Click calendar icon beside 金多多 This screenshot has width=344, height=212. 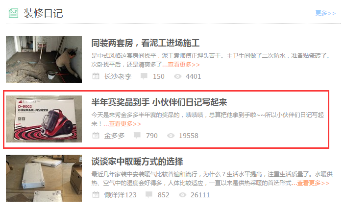[x=96, y=135]
